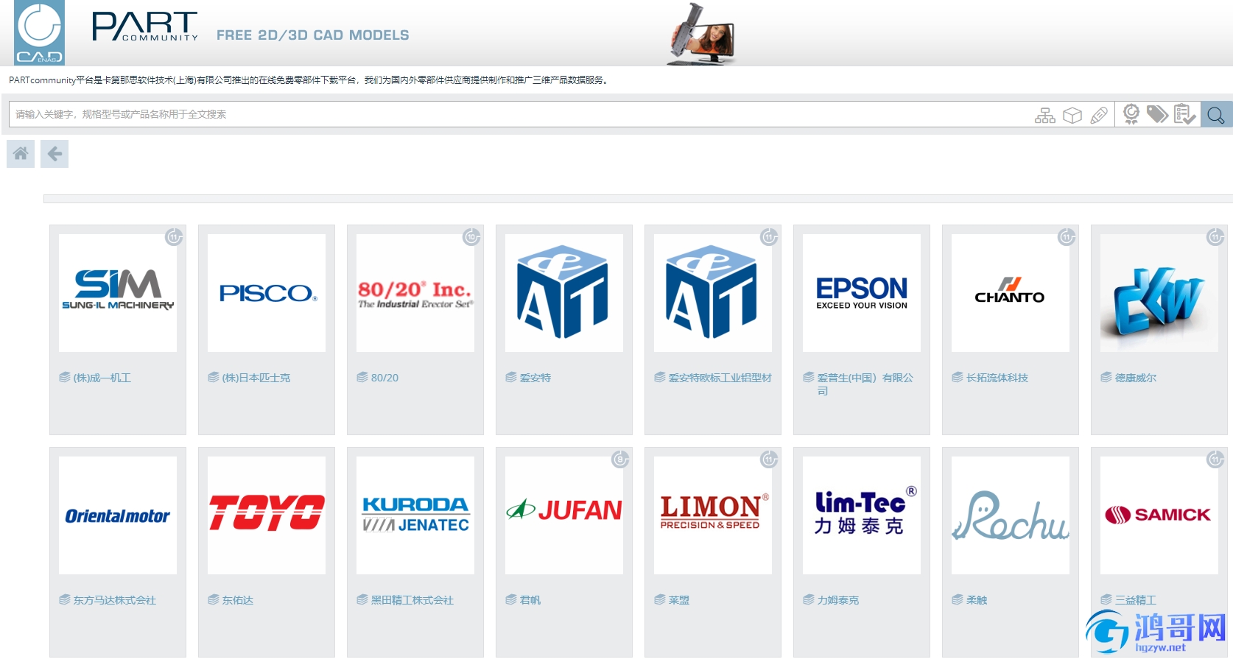1233x659 pixels.
Task: Open the classification tree search icon
Action: (1044, 115)
